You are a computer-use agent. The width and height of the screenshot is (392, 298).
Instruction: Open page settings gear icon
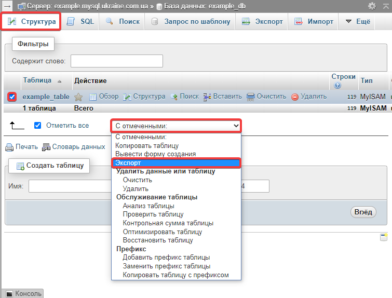click(372, 6)
